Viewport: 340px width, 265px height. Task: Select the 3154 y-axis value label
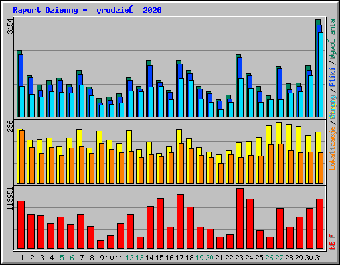tap(10, 26)
